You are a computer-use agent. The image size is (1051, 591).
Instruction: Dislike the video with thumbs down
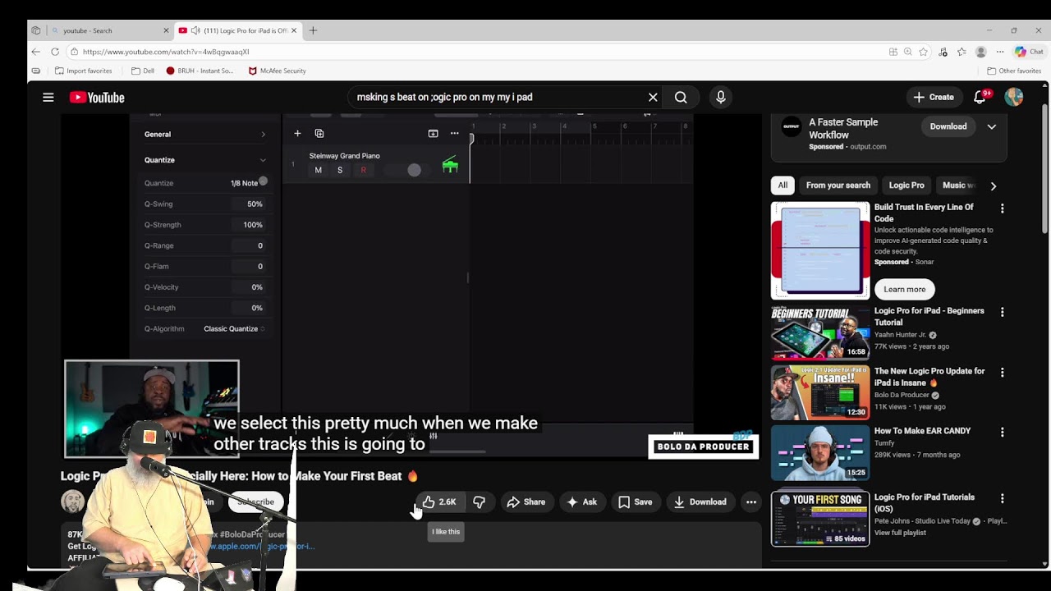coord(479,502)
